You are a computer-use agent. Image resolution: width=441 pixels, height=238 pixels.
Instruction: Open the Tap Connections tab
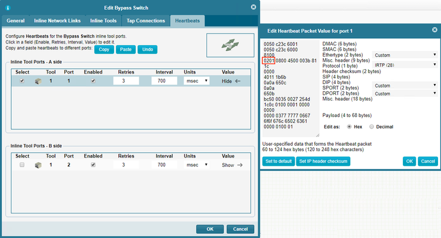(x=146, y=21)
